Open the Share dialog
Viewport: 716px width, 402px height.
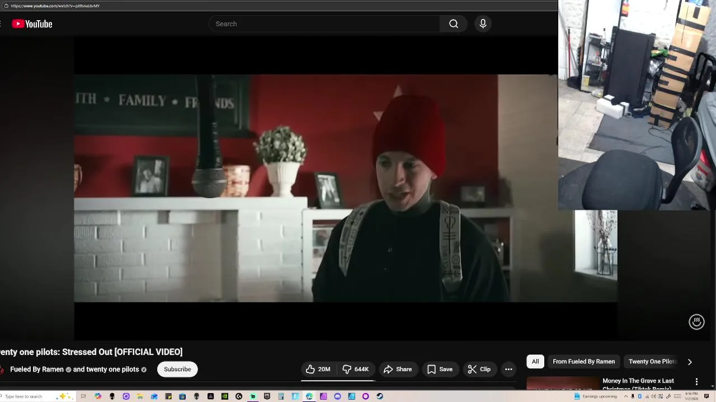(398, 369)
